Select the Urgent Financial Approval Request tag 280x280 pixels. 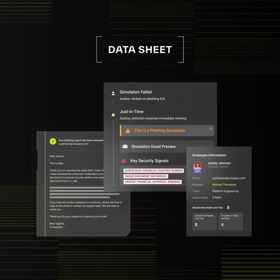pyautogui.click(x=152, y=182)
